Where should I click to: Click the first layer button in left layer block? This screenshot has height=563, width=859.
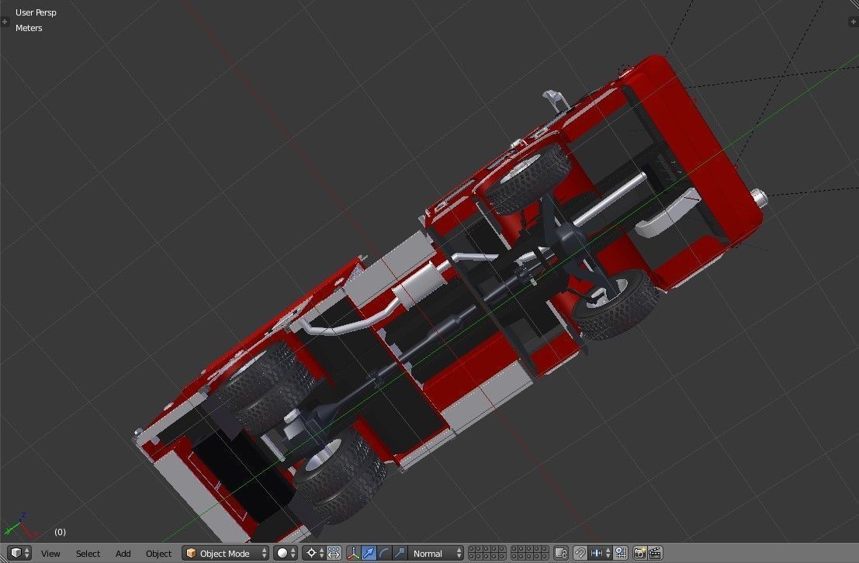click(472, 549)
